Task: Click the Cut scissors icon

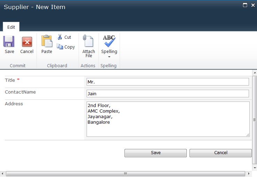Action: (60, 37)
